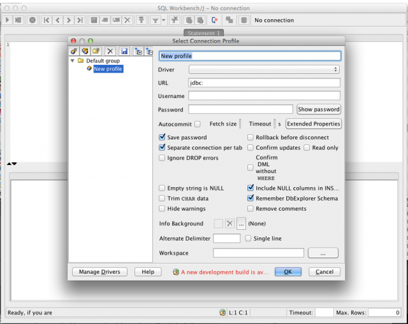
Task: Click the Alternate Delimiter field
Action: coord(227,238)
